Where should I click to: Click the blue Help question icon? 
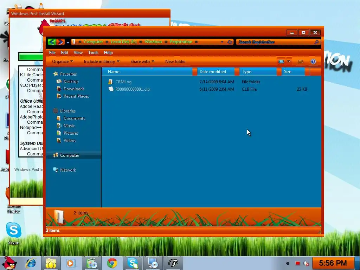[x=313, y=61]
